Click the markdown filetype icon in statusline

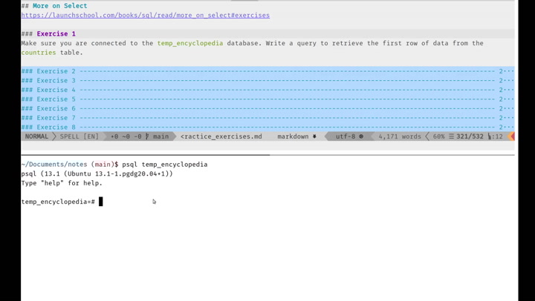tap(314, 136)
